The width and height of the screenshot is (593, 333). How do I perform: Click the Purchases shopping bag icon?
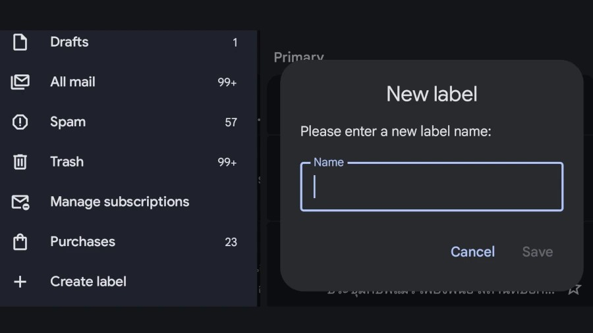click(20, 242)
